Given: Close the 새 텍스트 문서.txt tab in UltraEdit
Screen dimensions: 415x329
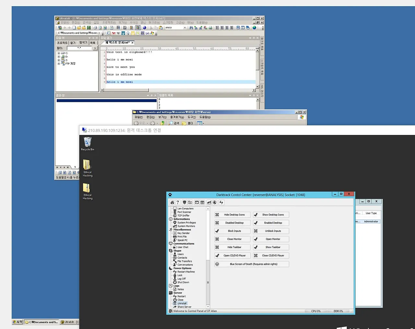Looking at the screenshot, I should tap(132, 43).
